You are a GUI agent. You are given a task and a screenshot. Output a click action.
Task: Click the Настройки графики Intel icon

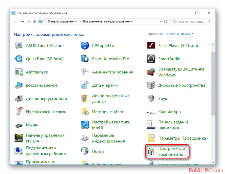[x=85, y=125]
